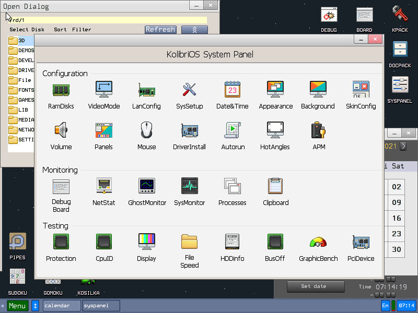
Task: Open GhostMonitor icon
Action: pos(147,186)
